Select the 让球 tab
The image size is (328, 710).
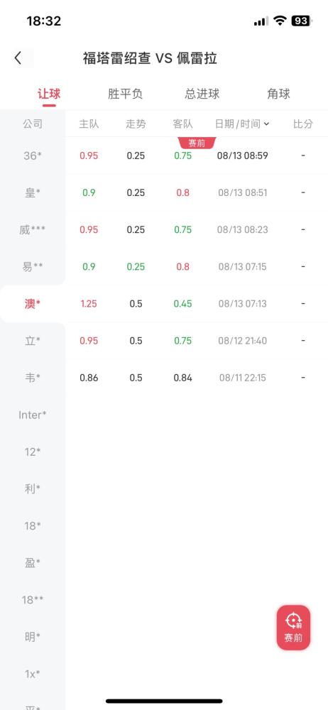click(x=49, y=94)
